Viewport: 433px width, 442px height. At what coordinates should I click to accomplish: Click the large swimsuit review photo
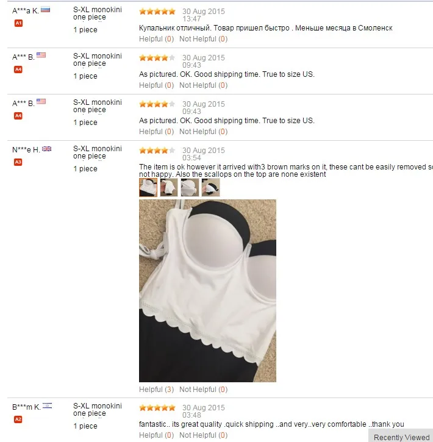(208, 291)
